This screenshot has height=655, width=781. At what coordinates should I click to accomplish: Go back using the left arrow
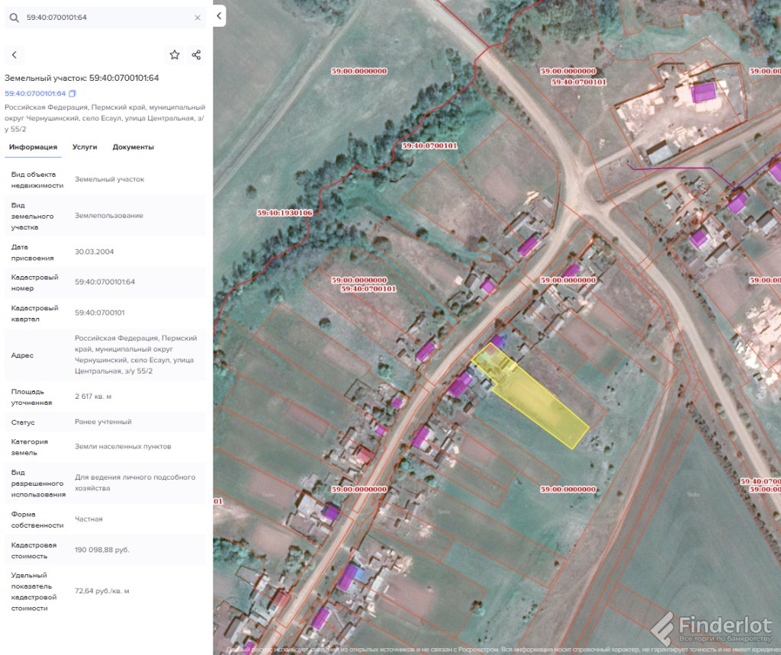point(14,55)
